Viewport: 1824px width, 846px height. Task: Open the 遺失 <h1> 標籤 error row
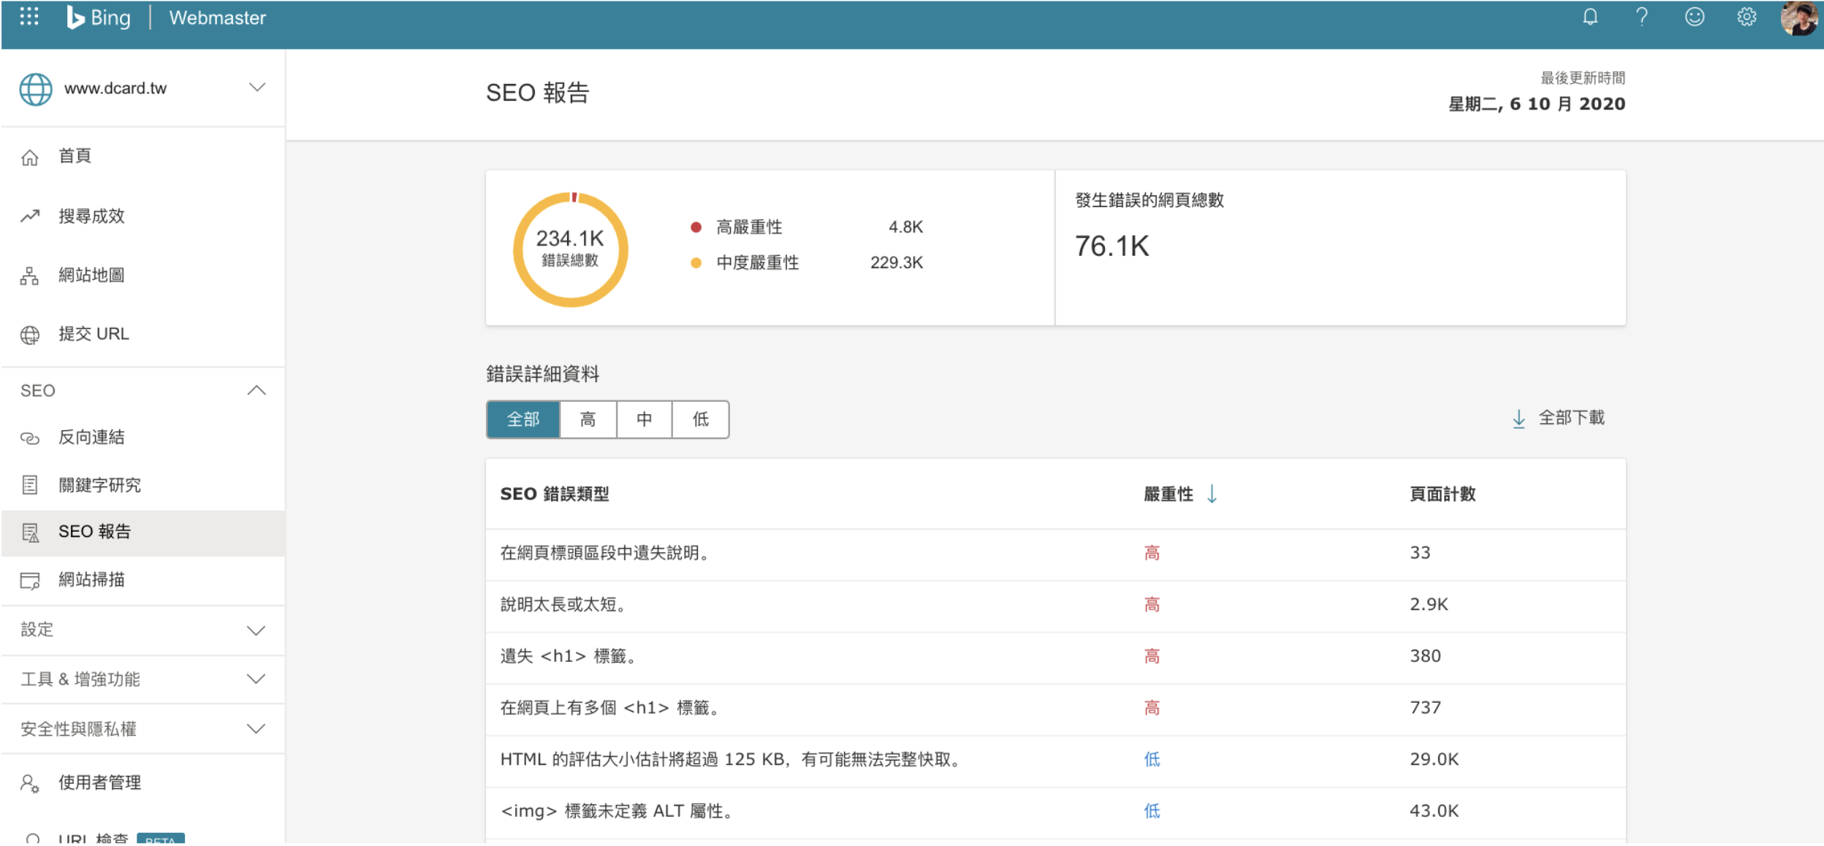[x=568, y=657]
